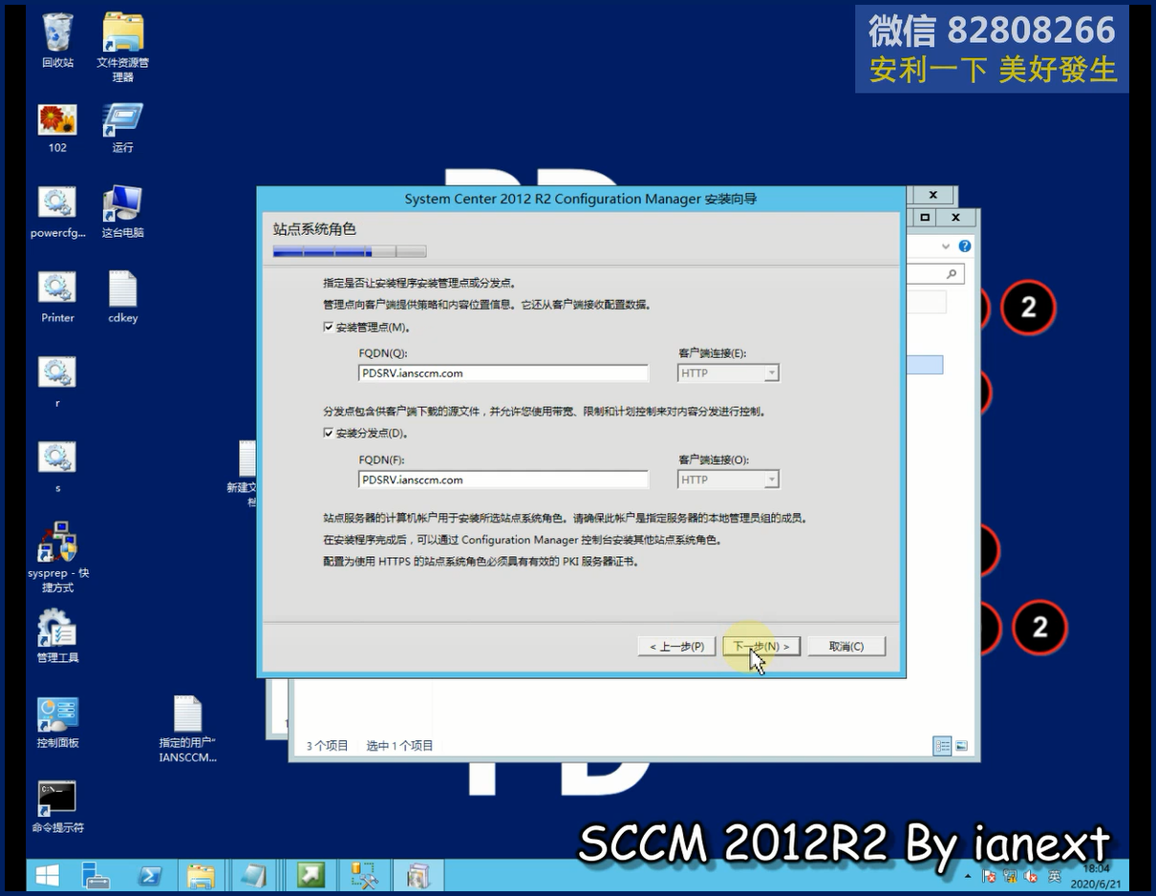Open File Explorer taskbar icon

click(201, 875)
